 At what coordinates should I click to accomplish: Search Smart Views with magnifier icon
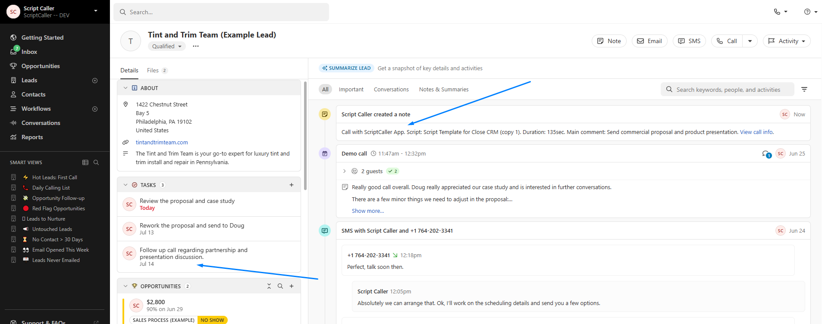point(96,162)
